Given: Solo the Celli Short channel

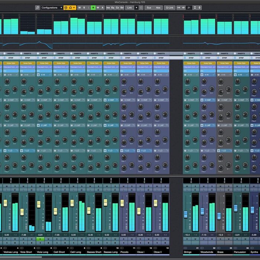Looking at the screenshot, I should [65, 186].
